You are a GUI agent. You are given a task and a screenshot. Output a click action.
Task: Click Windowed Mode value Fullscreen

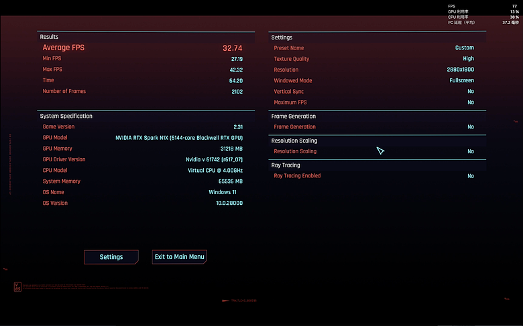pos(461,80)
